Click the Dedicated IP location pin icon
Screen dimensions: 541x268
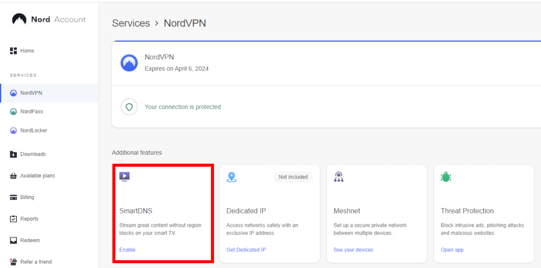231,177
